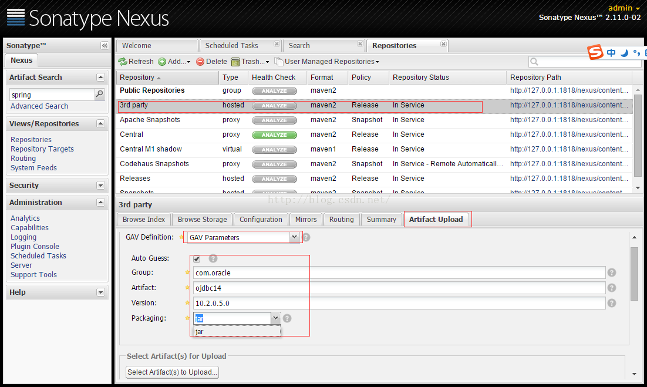Open the Browse Storage tab

click(202, 220)
